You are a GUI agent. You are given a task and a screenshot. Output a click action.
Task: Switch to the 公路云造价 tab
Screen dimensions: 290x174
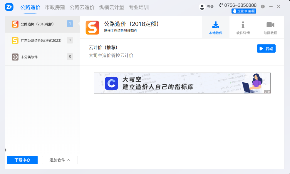[82, 7]
